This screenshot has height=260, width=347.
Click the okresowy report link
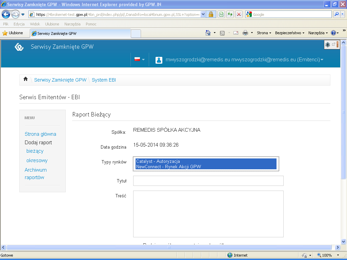37,160
